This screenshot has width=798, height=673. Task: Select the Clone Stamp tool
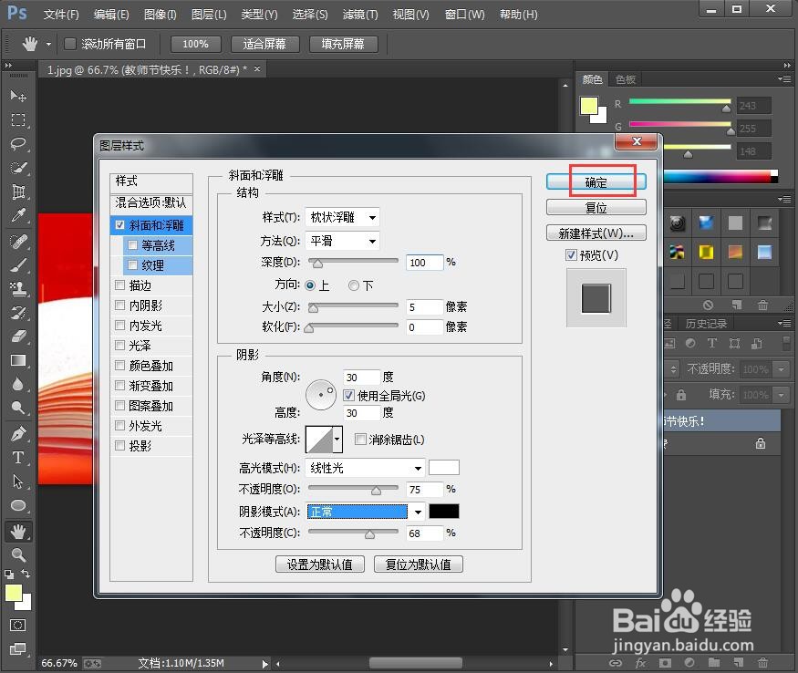pos(18,289)
